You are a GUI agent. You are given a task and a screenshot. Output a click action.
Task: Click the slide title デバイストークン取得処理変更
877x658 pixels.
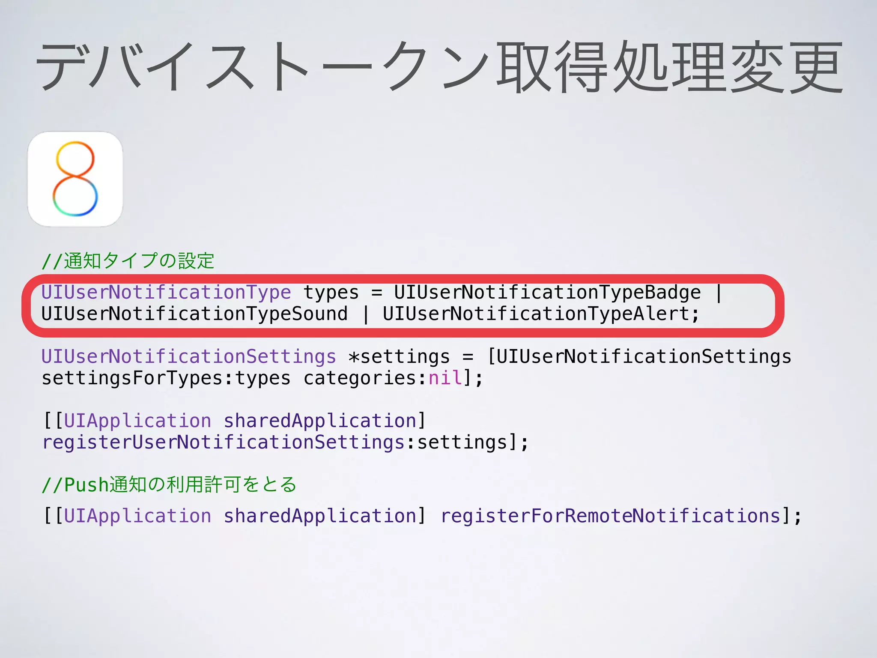(440, 66)
